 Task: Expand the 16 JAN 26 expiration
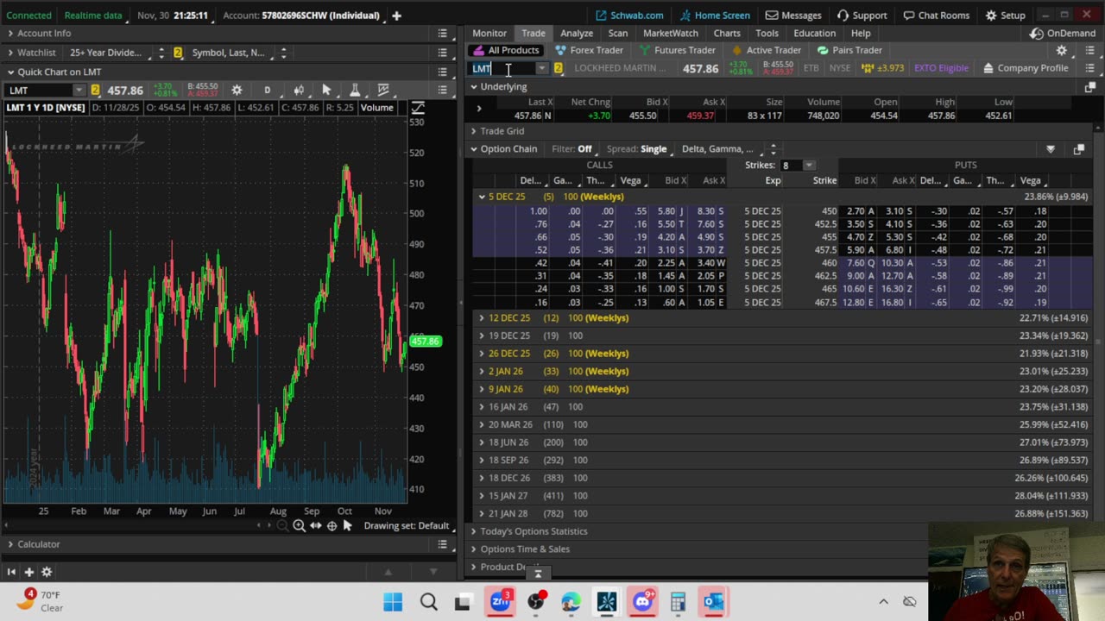coord(482,407)
